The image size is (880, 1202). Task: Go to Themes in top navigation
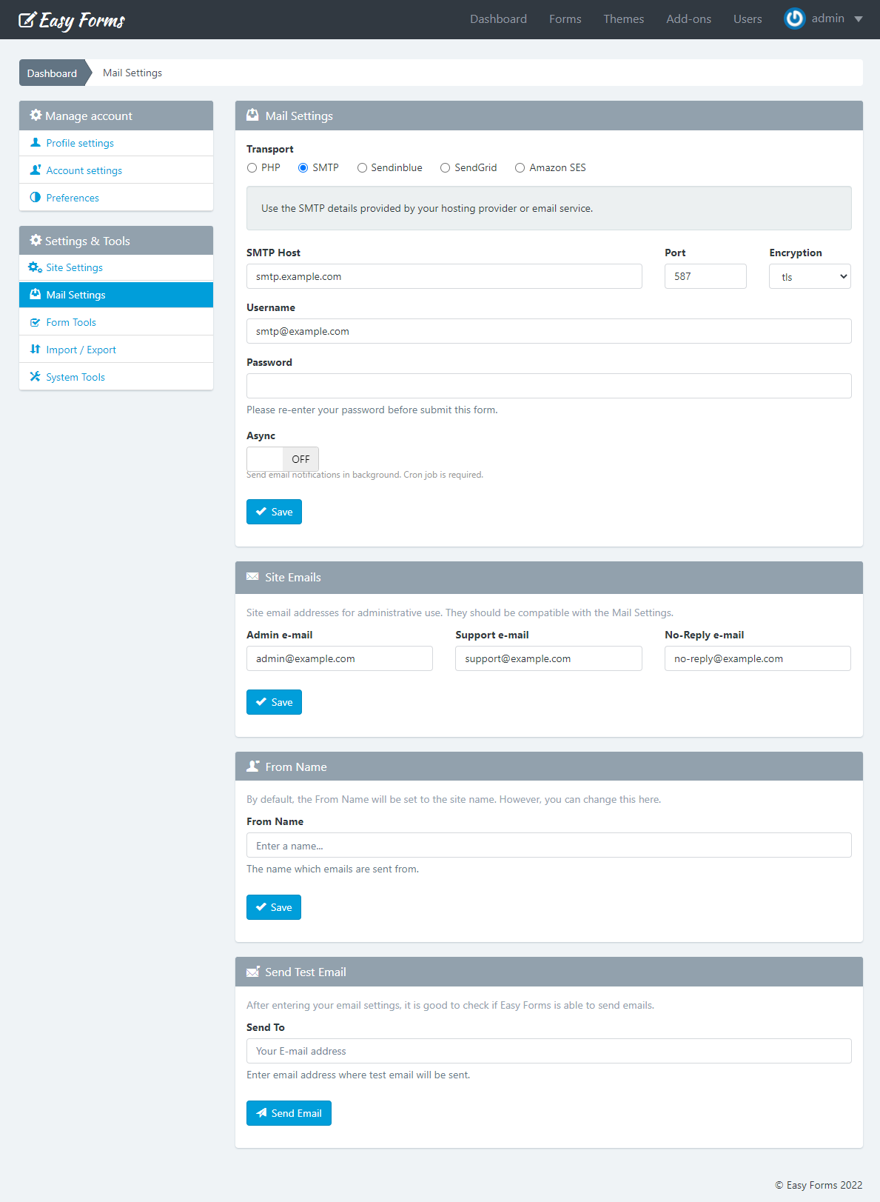(x=624, y=19)
